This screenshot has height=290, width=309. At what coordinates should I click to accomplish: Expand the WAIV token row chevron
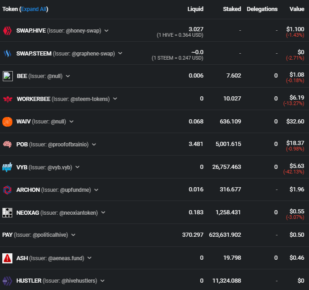72,122
